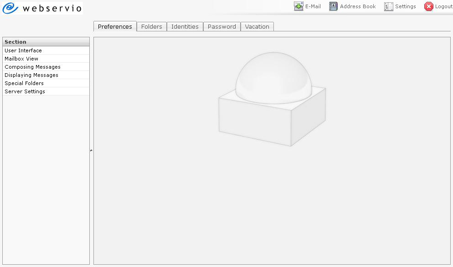This screenshot has width=453, height=267.
Task: Open the Vacation tab
Action: click(x=257, y=26)
